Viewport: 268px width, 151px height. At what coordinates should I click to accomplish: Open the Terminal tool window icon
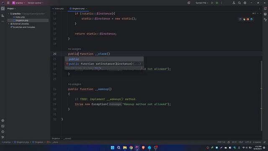[3, 126]
